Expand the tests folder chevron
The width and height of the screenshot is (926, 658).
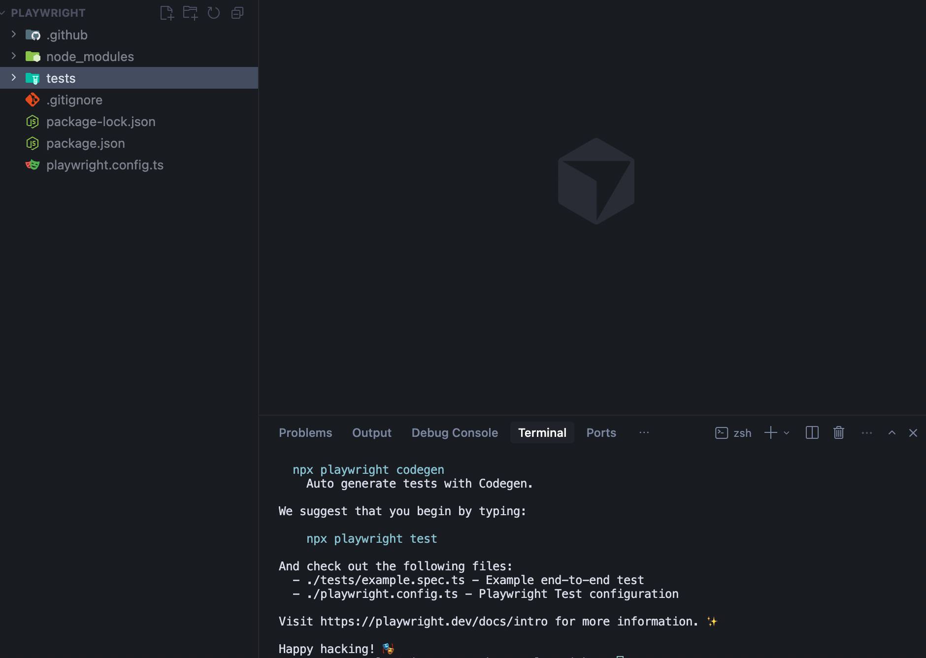coord(14,78)
